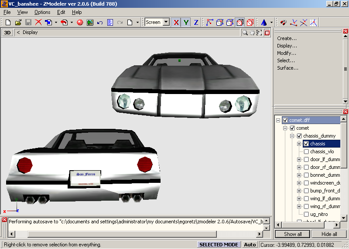Open the red sphere materials editor icon
349x249 pixels.
(x=80, y=23)
